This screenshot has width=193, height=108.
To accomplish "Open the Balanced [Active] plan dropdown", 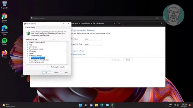I will (x=40, y=39).
